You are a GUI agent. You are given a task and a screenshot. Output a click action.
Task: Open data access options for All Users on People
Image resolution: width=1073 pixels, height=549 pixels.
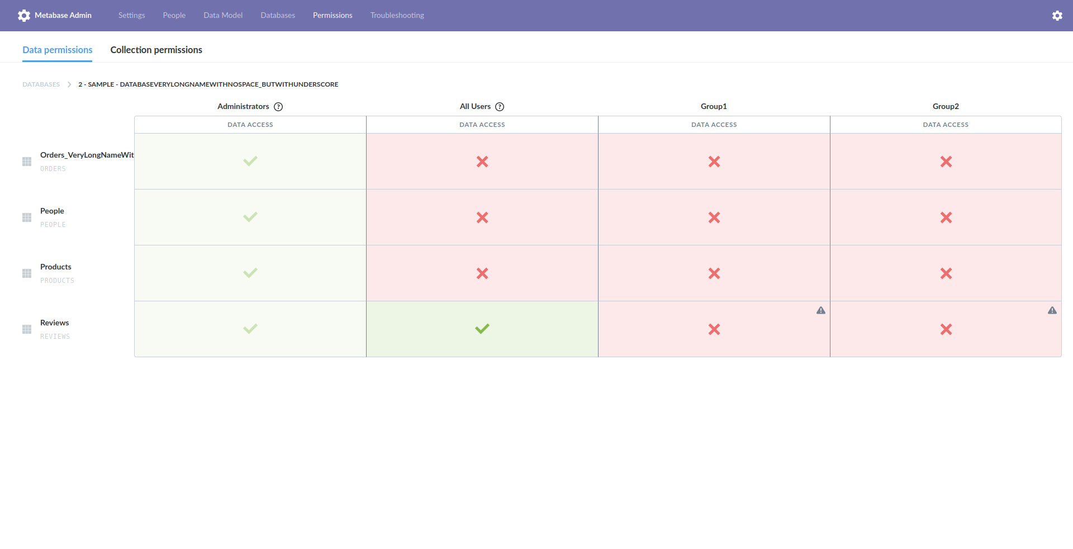482,217
